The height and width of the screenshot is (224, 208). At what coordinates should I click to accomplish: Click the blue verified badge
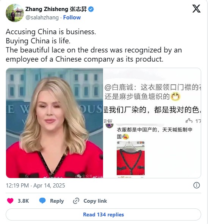pyautogui.click(x=91, y=9)
